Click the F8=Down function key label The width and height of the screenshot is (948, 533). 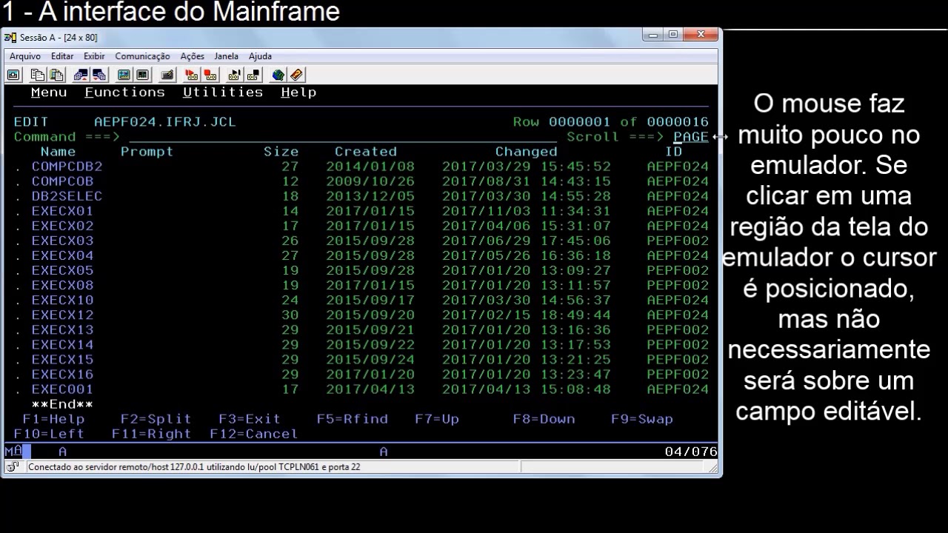click(x=544, y=419)
